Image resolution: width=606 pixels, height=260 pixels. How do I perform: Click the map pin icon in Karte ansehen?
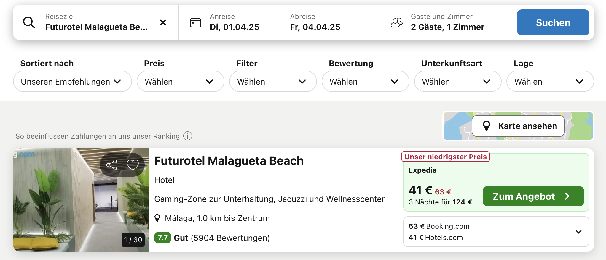click(487, 126)
